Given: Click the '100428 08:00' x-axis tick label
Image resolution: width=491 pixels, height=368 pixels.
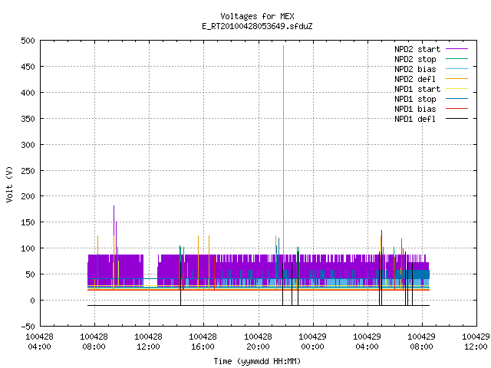Looking at the screenshot, I should [x=94, y=342].
